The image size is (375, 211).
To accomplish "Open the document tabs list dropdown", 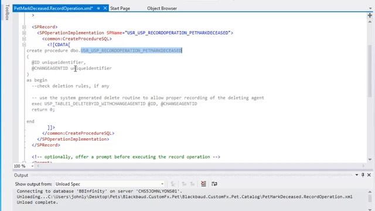I will 370,8.
